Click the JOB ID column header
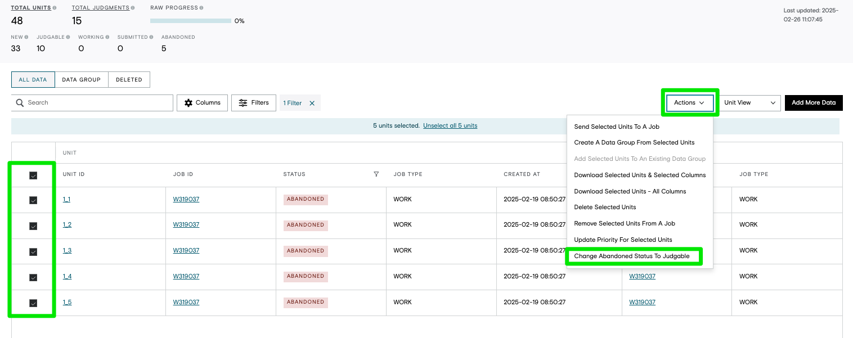Image resolution: width=853 pixels, height=338 pixels. click(x=183, y=174)
